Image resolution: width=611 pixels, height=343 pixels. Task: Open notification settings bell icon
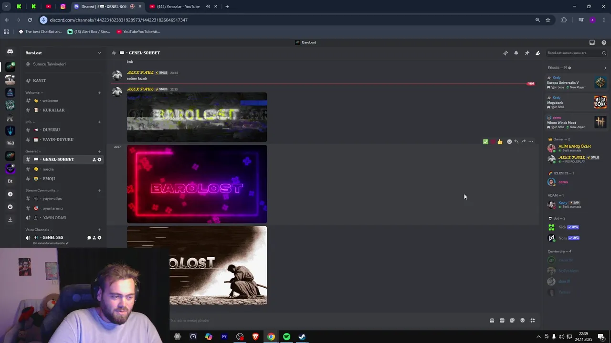click(x=516, y=53)
